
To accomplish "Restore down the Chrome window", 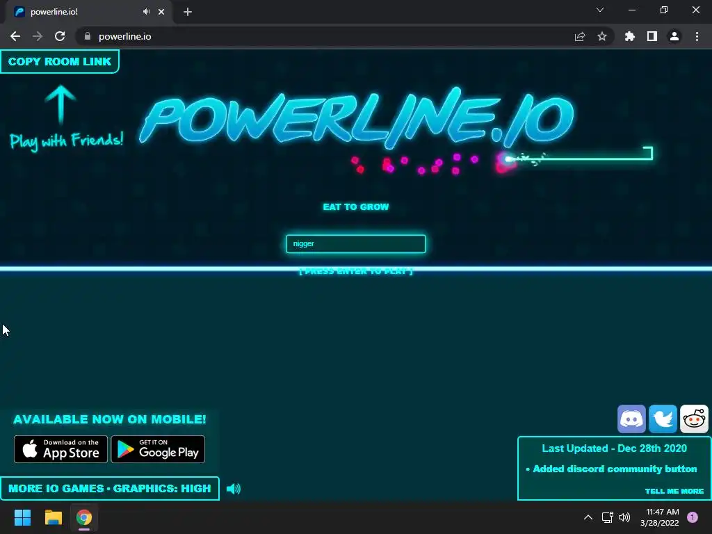I will pos(664,10).
